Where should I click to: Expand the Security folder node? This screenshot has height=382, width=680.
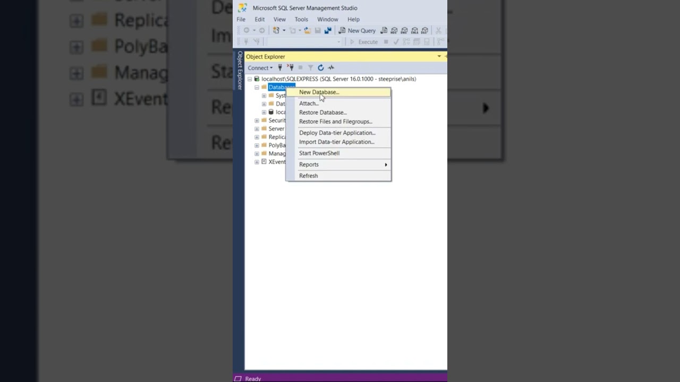click(x=257, y=120)
